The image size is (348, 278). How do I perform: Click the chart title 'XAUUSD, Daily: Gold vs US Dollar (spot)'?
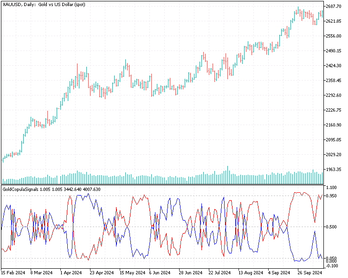click(44, 5)
